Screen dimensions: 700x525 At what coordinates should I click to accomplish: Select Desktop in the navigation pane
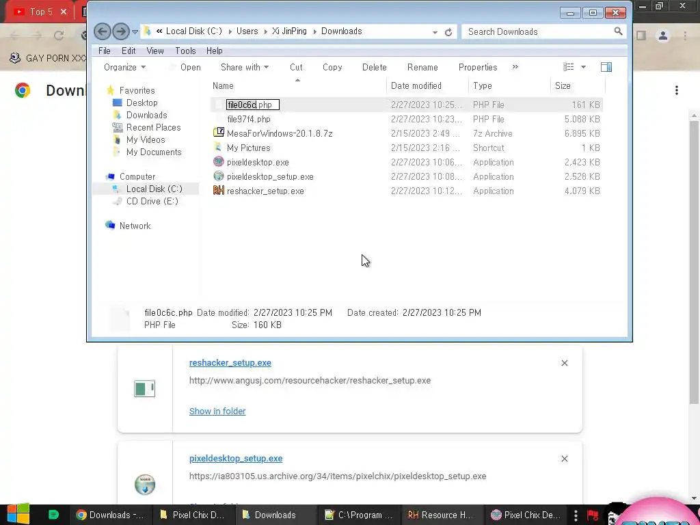142,103
